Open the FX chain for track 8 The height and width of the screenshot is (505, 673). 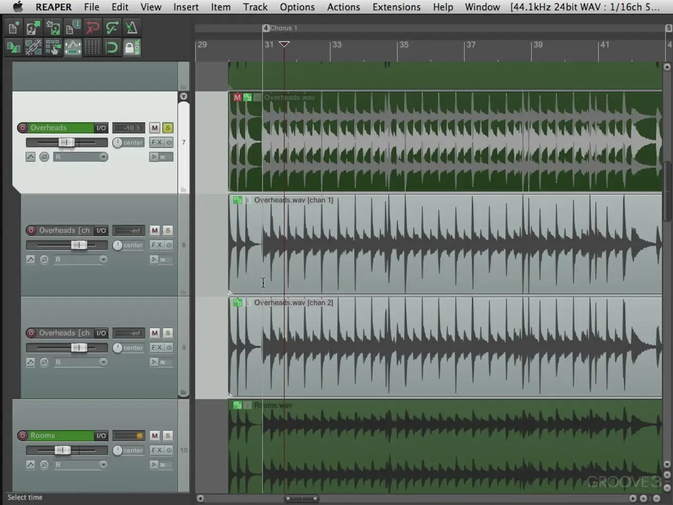(x=157, y=245)
